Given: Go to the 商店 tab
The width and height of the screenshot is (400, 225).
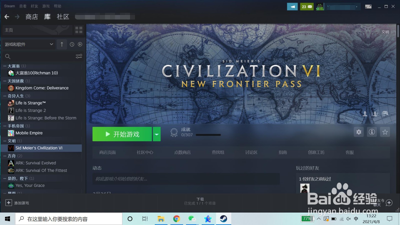Looking at the screenshot, I should point(32,17).
